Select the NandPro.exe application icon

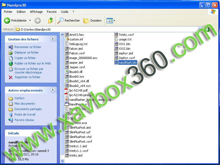(x=67, y=104)
